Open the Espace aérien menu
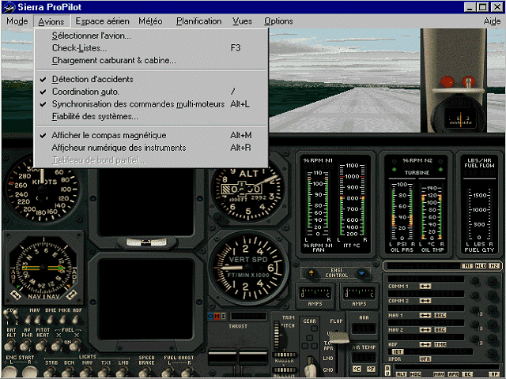Screen dimensions: 506x379 point(102,21)
